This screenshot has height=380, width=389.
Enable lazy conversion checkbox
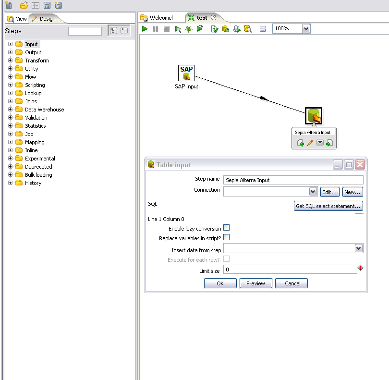click(x=227, y=228)
